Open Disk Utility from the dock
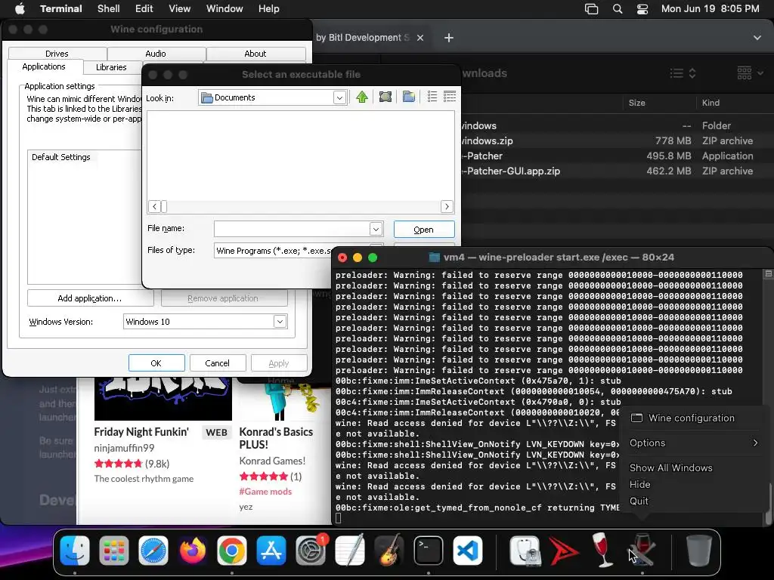 tap(525, 550)
